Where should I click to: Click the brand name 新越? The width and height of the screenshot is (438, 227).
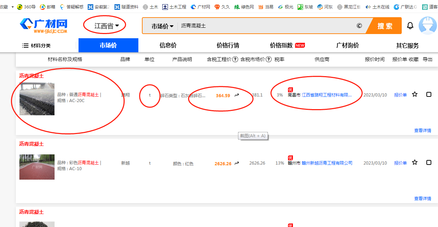pyautogui.click(x=125, y=163)
